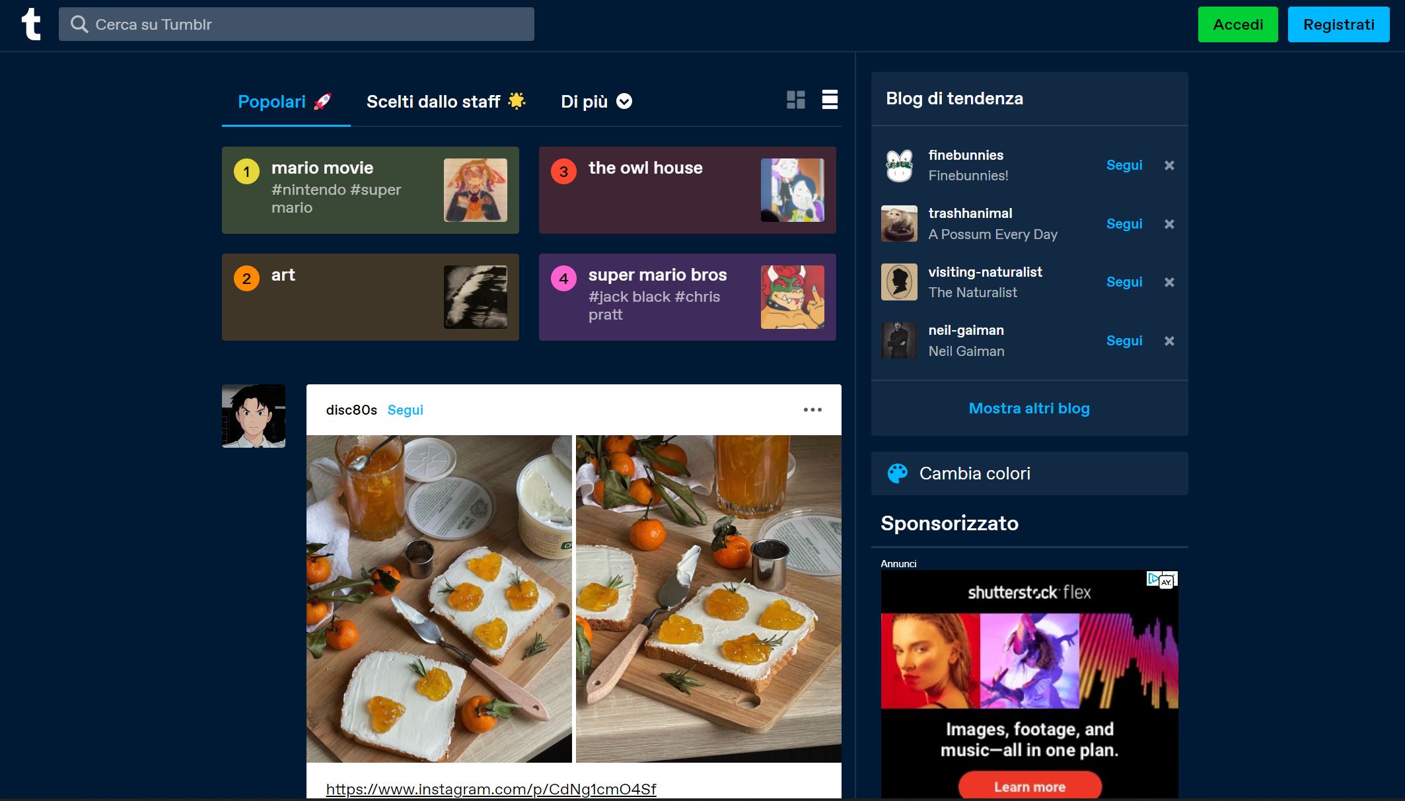Click the magnifier icon in search bar

pos(81,24)
